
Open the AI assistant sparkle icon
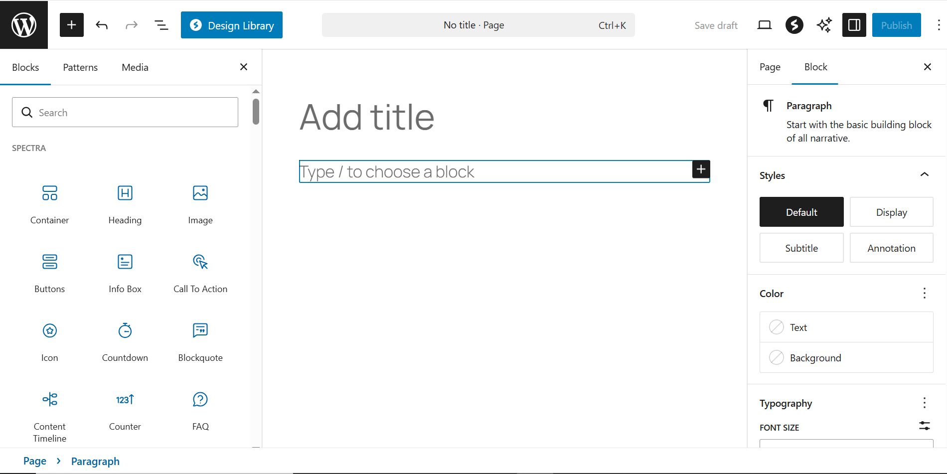pos(824,25)
